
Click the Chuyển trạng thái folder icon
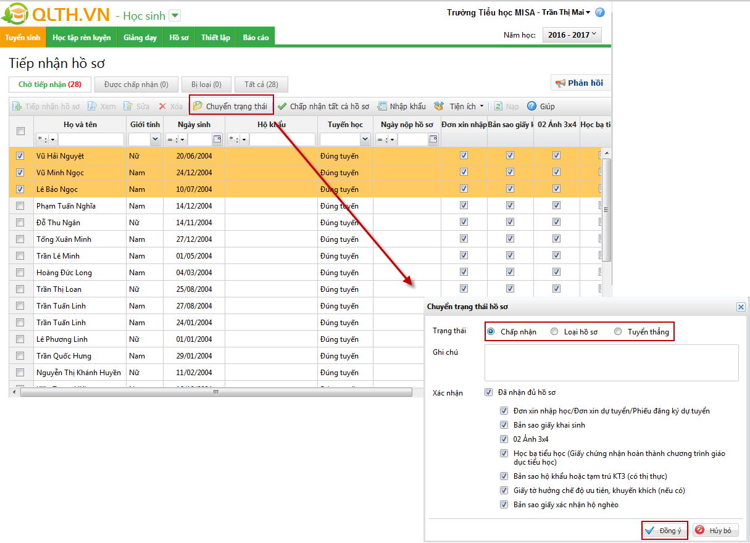click(x=198, y=106)
